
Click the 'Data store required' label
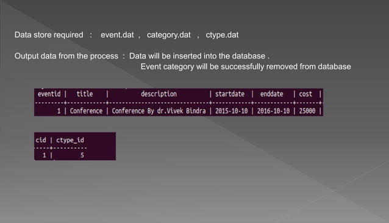(49, 35)
